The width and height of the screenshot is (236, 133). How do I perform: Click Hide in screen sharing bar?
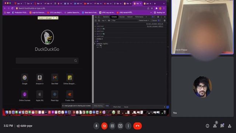point(107,106)
